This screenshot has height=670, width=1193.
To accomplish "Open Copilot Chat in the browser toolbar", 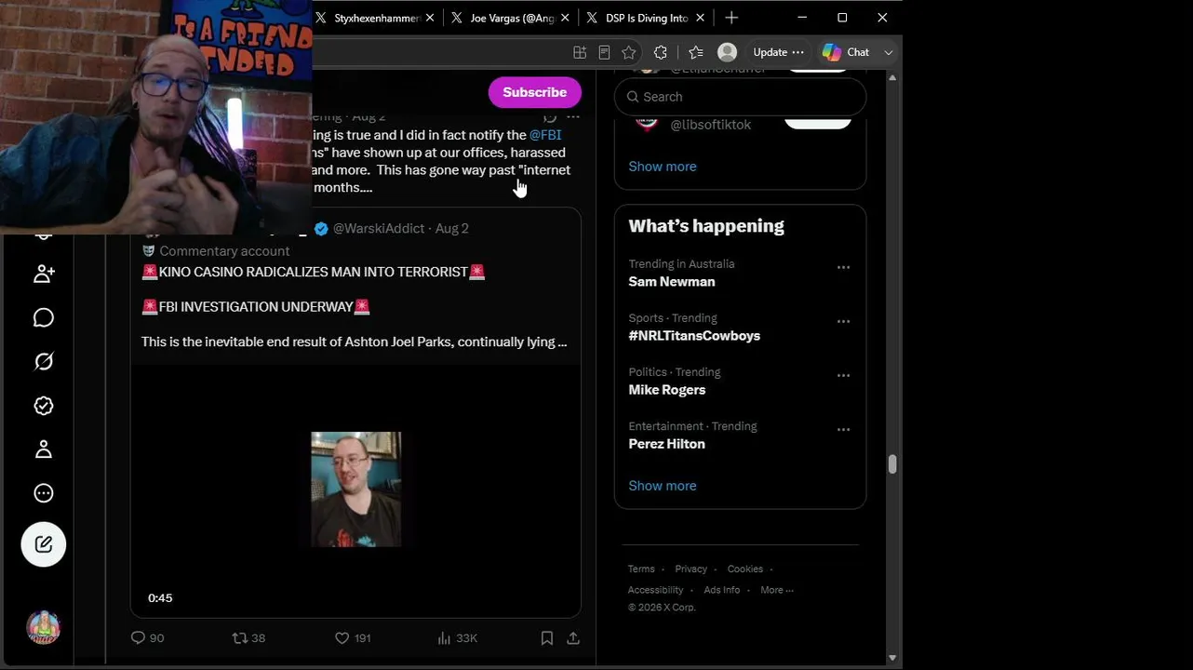I will tap(845, 52).
